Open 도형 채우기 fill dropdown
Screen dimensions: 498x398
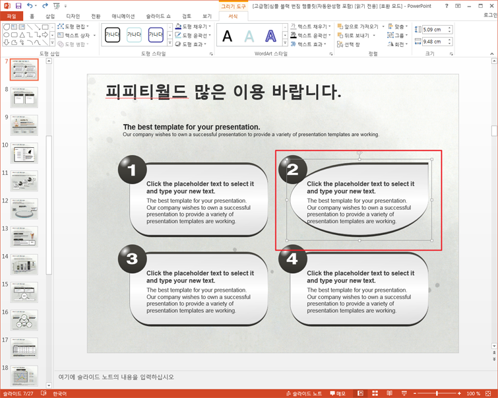193,26
